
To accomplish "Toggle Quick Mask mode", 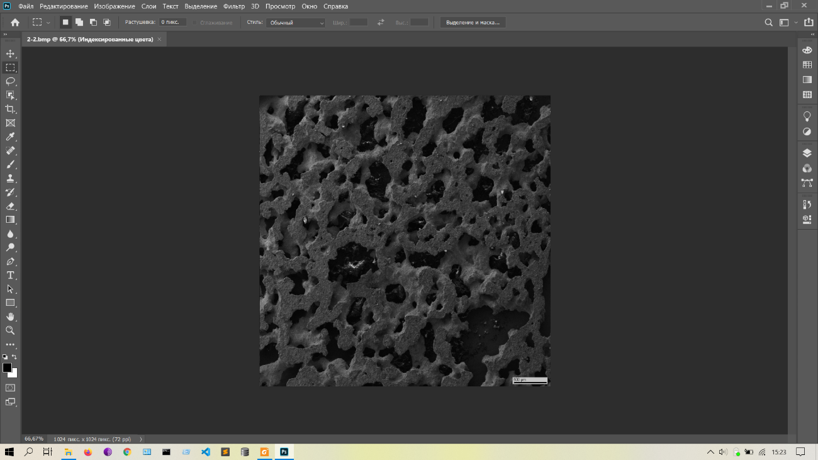I will click(x=10, y=388).
